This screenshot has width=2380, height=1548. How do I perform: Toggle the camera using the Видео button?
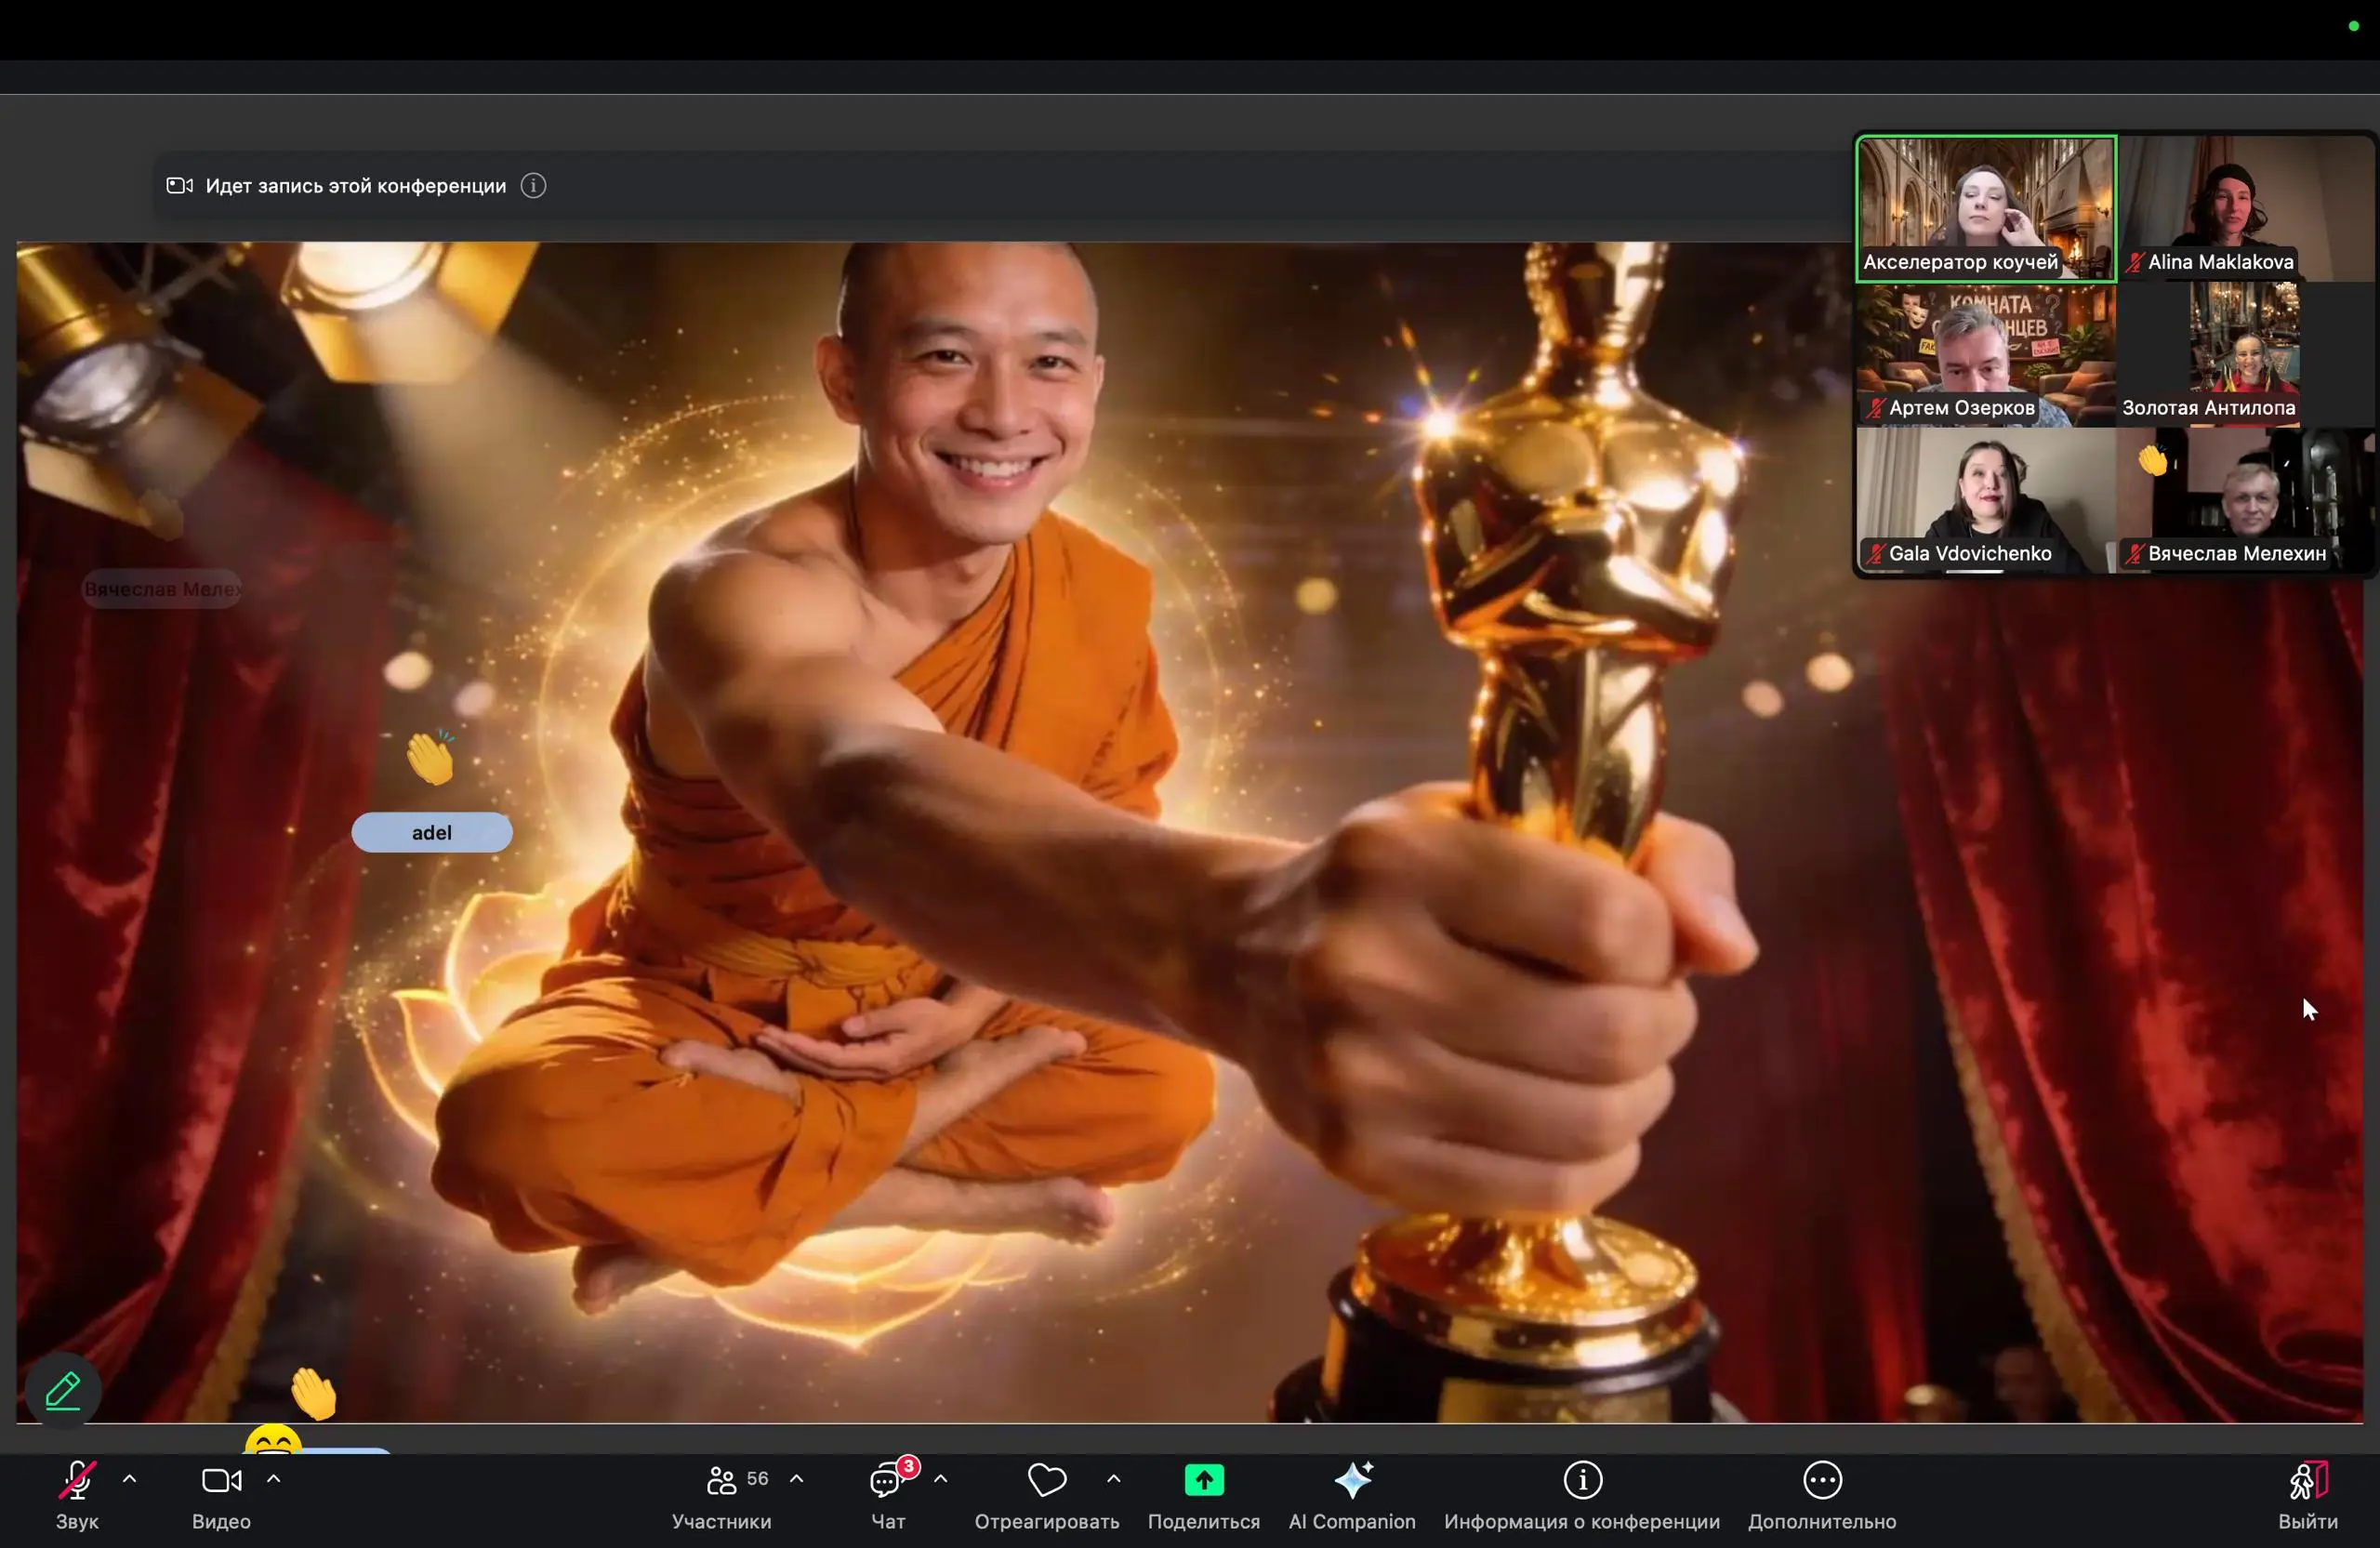pos(221,1495)
